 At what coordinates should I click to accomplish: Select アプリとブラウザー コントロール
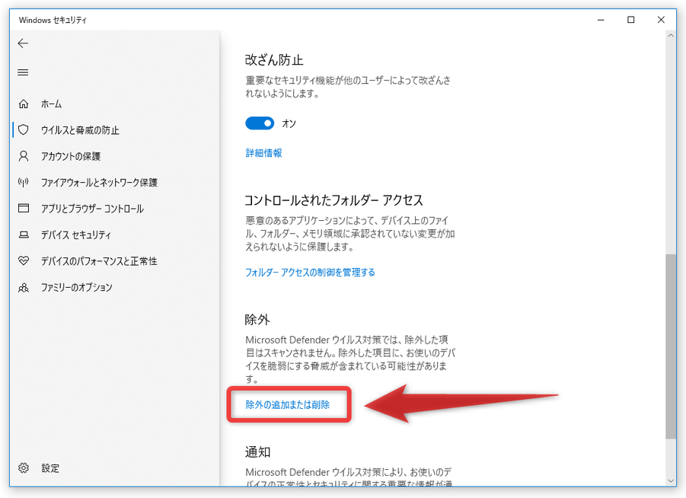point(92,209)
